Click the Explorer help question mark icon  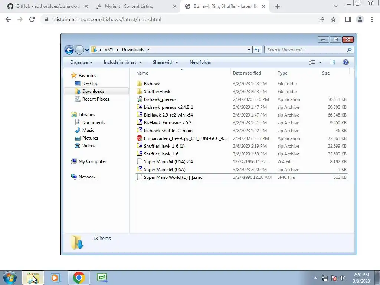[346, 62]
